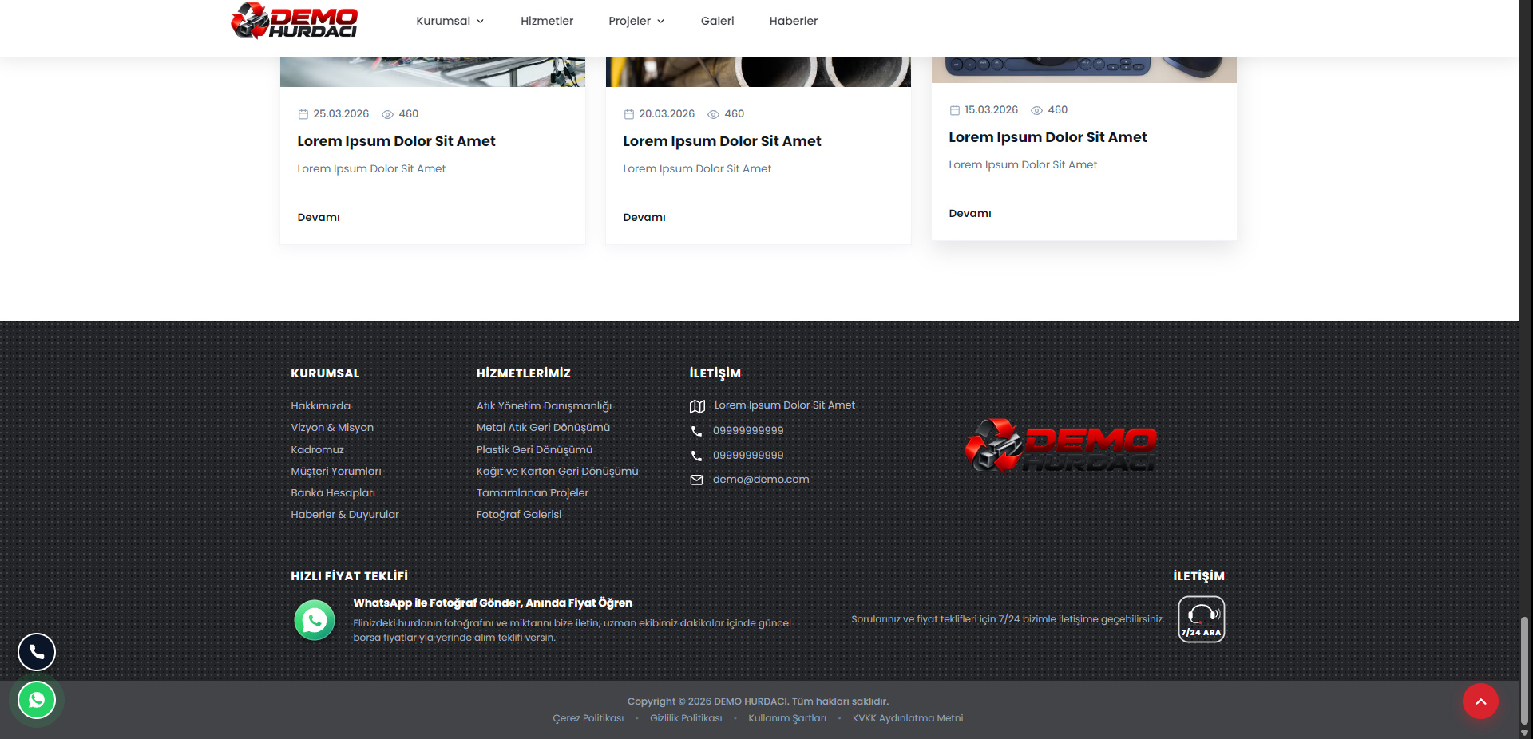Open the Vizyon & Misyon footer link
Viewport: 1533px width, 739px height.
332,427
